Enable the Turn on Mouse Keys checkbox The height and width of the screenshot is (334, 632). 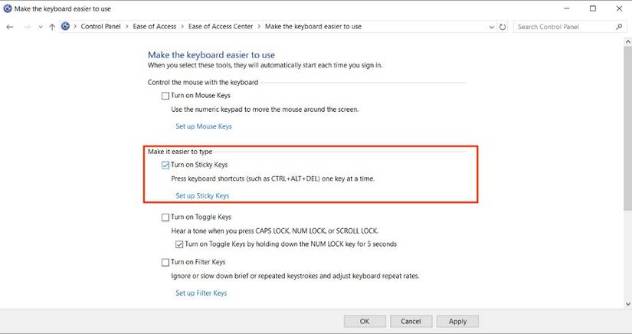pos(165,96)
